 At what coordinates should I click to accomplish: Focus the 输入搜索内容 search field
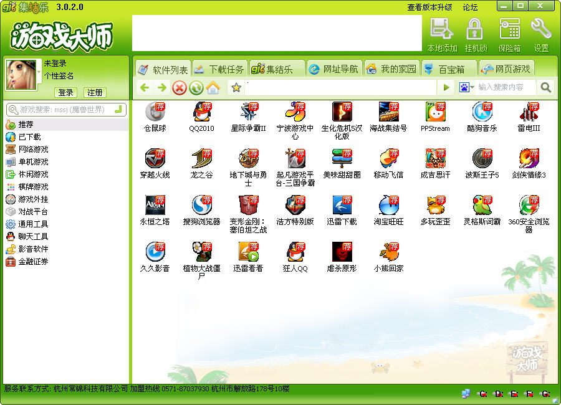point(506,87)
